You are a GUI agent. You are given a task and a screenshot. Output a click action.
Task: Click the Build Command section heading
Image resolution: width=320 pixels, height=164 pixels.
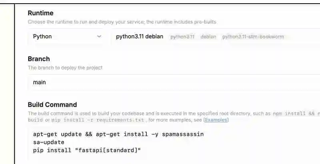pyautogui.click(x=52, y=104)
